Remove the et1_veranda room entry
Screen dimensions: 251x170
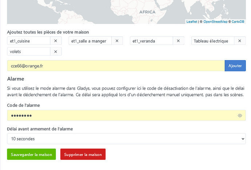click(178, 41)
